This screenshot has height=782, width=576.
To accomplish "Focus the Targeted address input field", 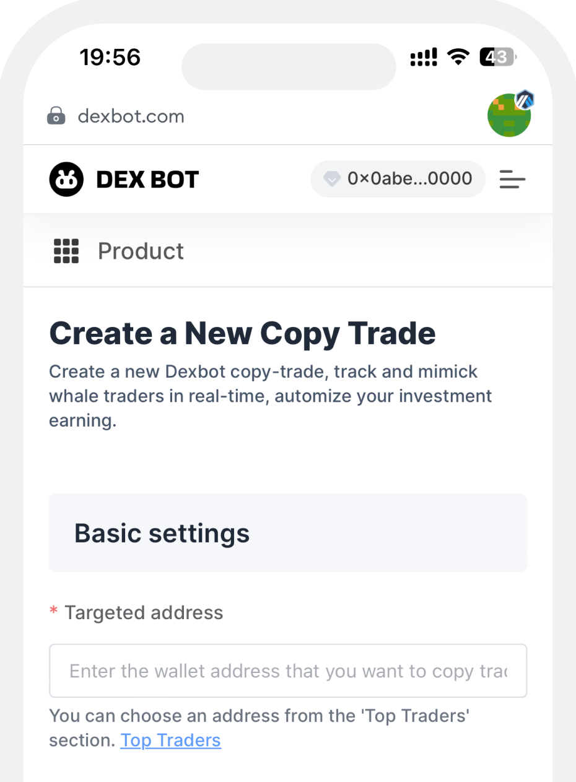I will pos(288,671).
